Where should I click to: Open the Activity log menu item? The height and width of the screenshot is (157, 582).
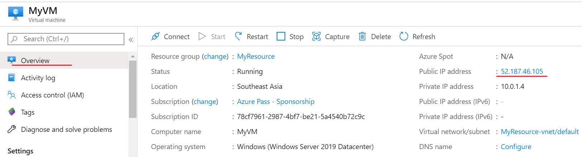pos(64,77)
